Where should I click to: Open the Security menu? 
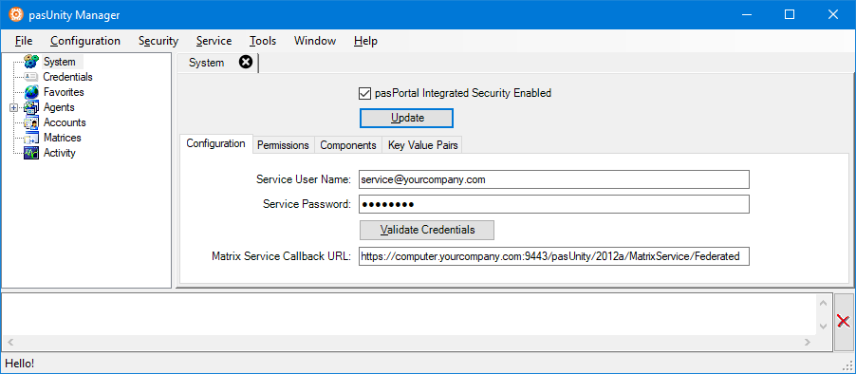pos(158,41)
